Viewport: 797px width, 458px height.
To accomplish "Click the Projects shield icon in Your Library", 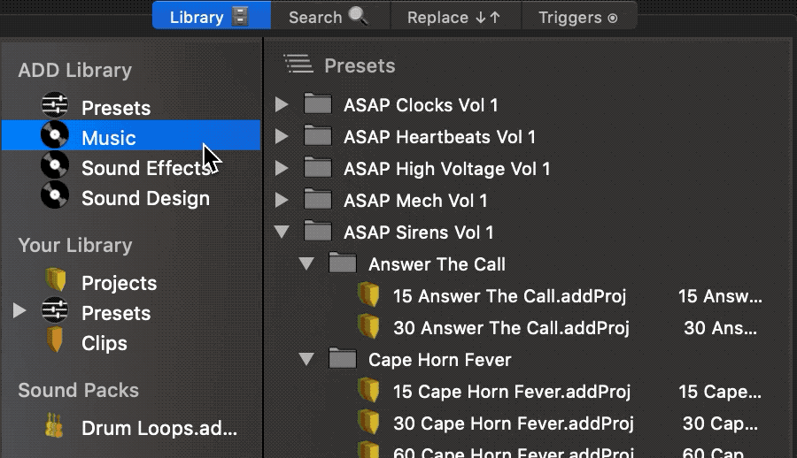I will 56,282.
